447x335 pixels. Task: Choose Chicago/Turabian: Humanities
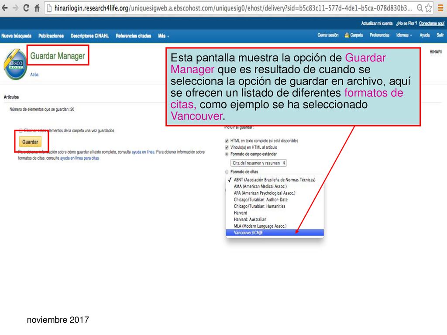275,206
